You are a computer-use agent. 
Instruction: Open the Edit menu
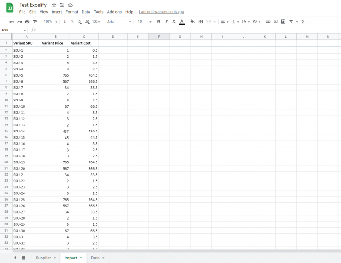(32, 12)
